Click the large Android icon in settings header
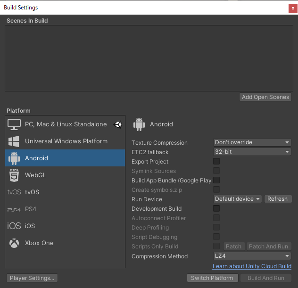The image size is (298, 288). tap(139, 124)
